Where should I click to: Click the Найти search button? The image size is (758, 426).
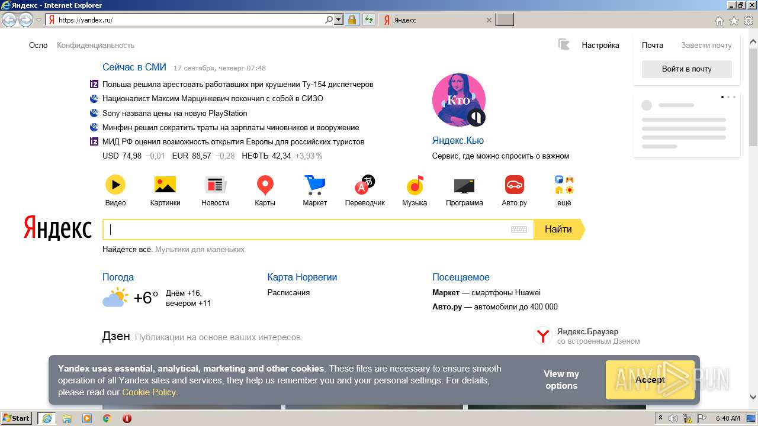pos(559,230)
